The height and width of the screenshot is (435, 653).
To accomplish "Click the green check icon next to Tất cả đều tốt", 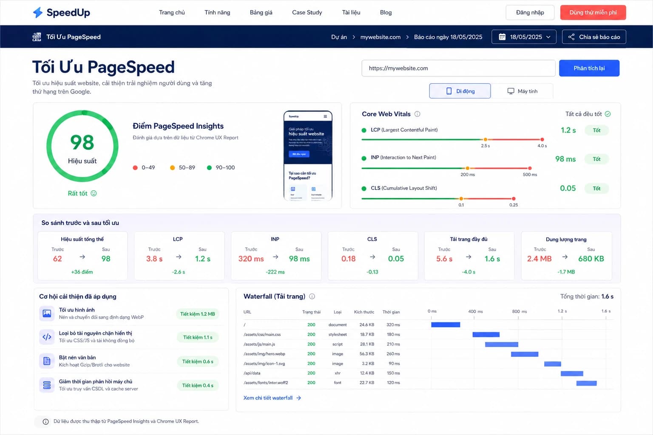I will coord(608,114).
